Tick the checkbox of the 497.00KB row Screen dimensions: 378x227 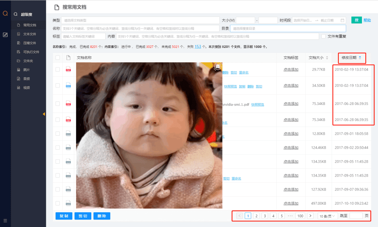pos(58,203)
